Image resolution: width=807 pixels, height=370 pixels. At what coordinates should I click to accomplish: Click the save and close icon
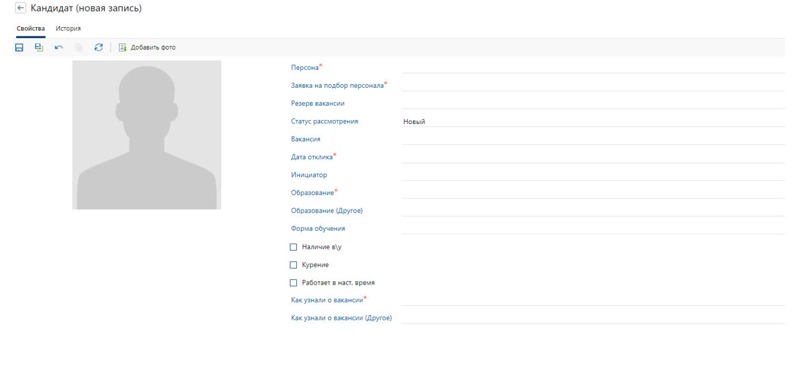(x=39, y=47)
